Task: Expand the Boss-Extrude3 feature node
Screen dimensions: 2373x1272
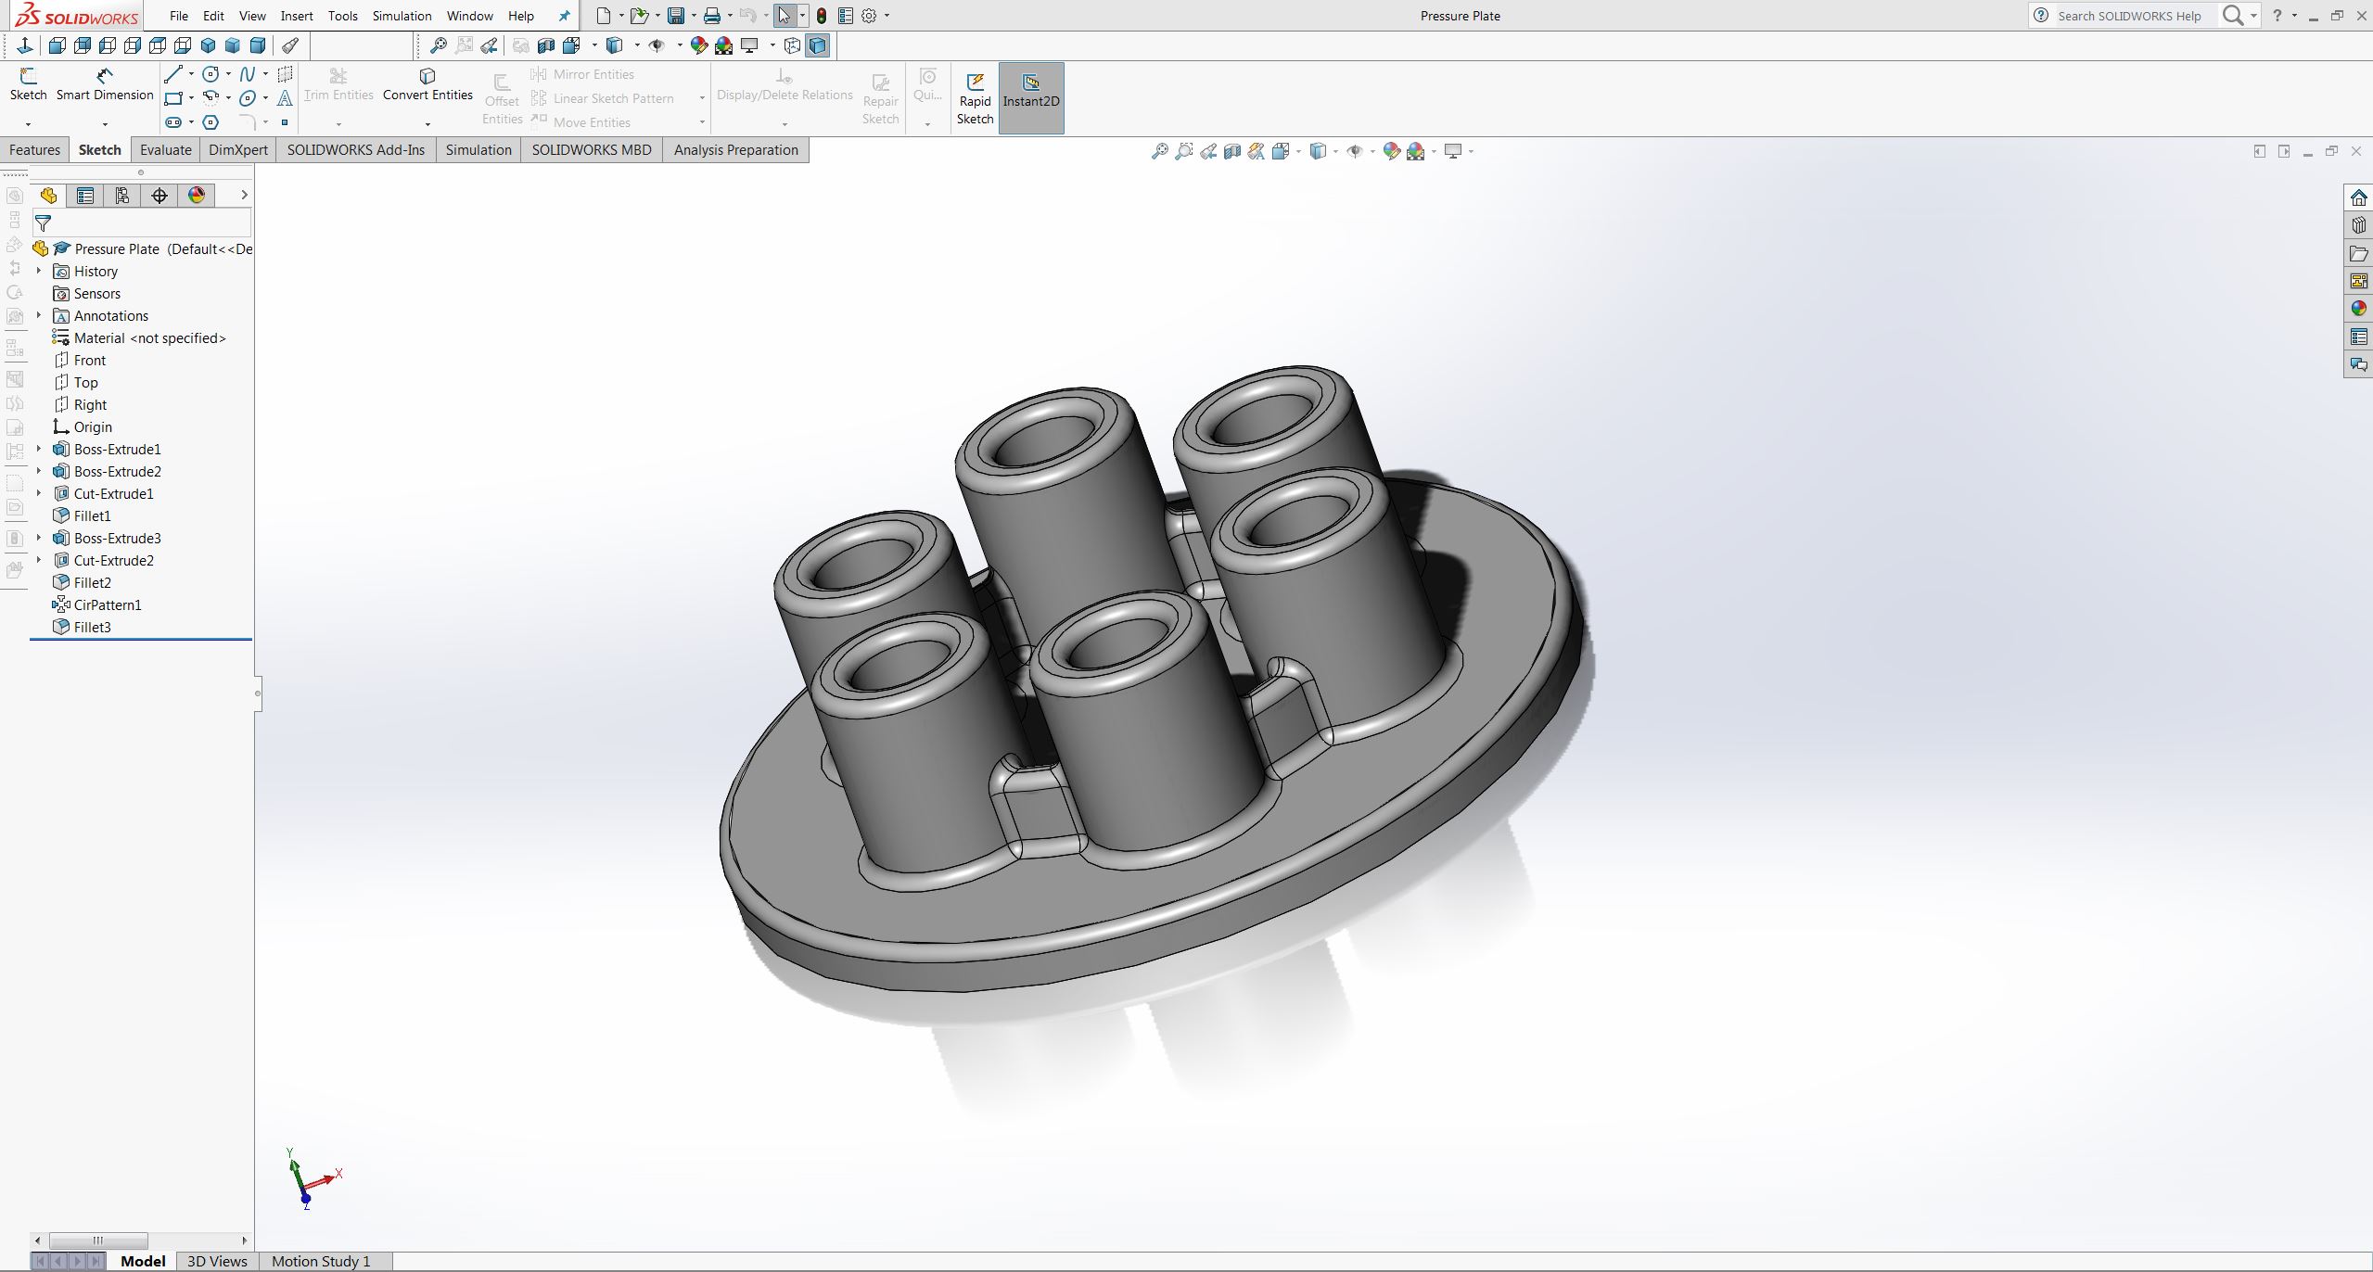Action: point(39,538)
